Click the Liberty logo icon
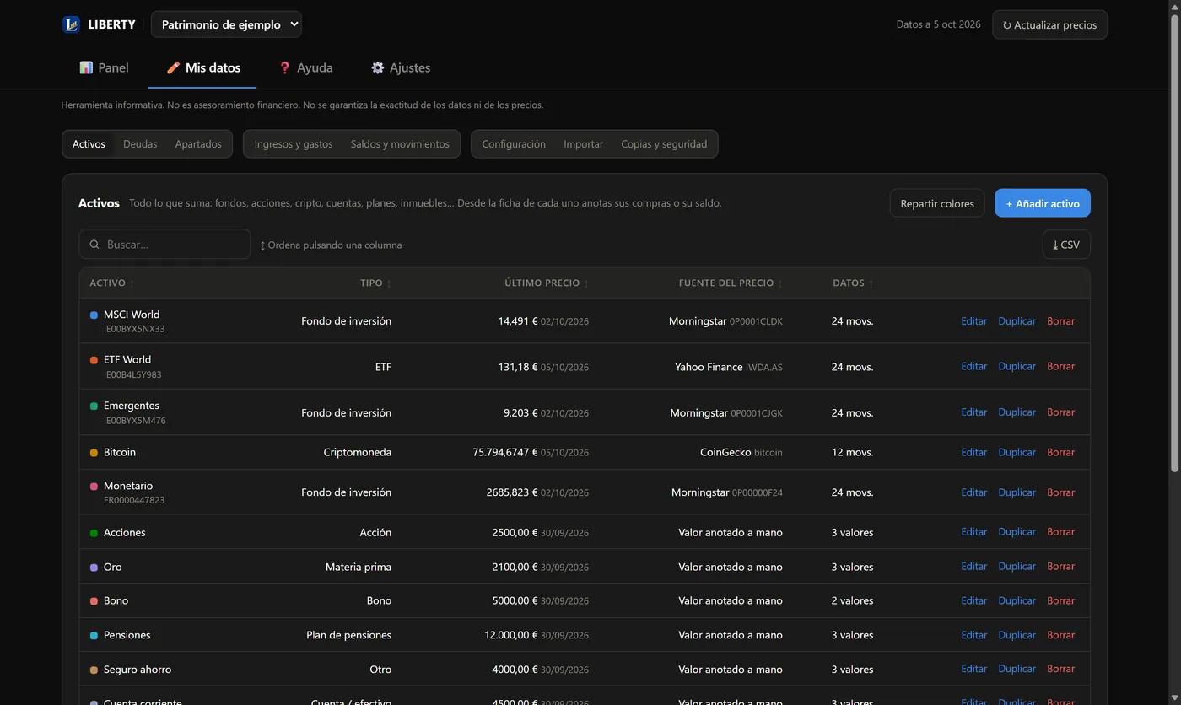Viewport: 1181px width, 705px height. (x=71, y=24)
